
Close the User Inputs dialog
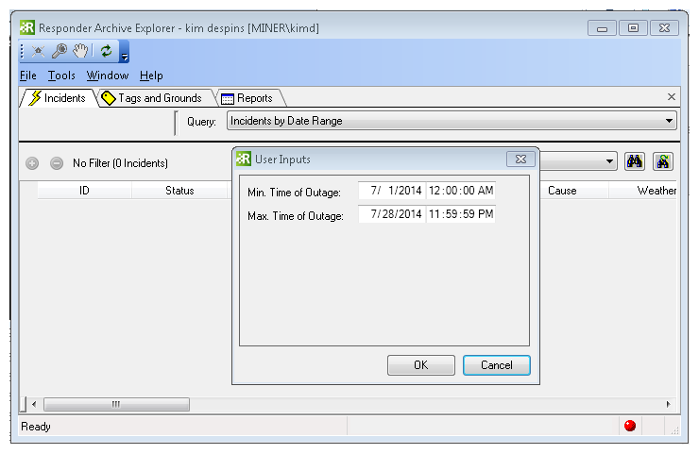(x=520, y=160)
